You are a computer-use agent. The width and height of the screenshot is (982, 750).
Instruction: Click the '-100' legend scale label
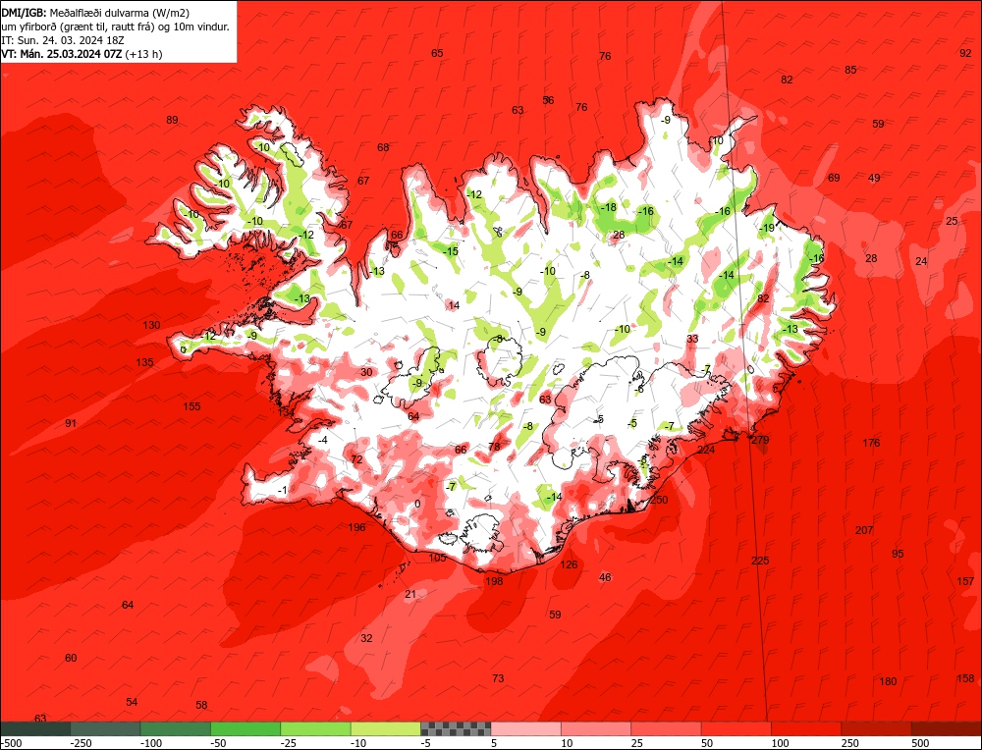click(x=151, y=744)
